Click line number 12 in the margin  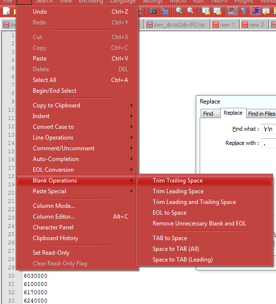pyautogui.click(x=11, y=126)
